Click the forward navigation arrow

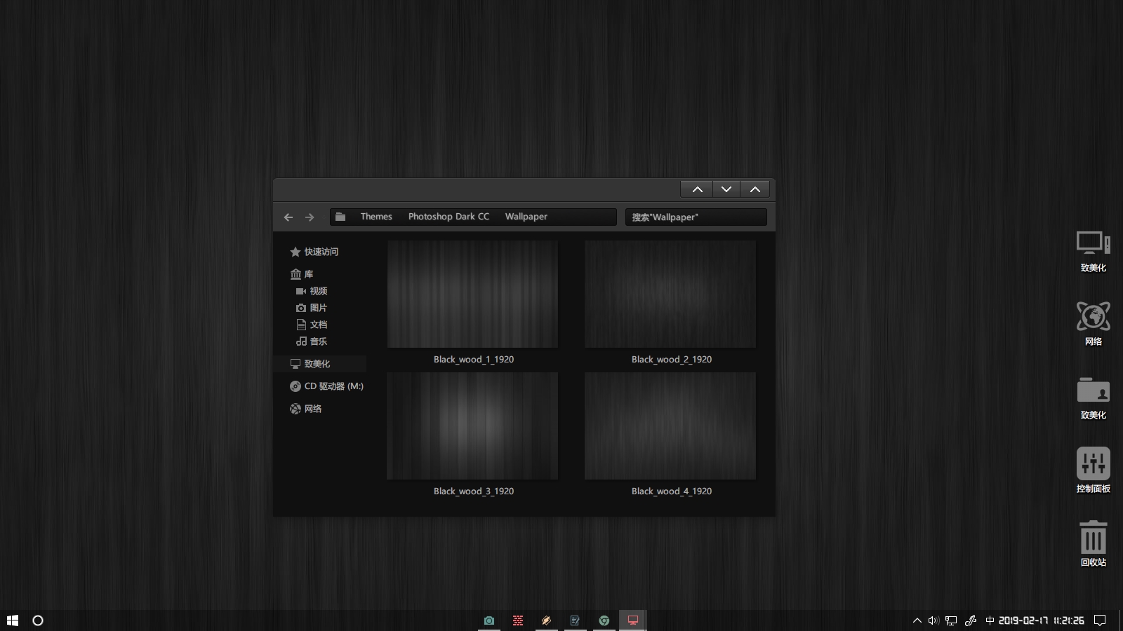310,217
